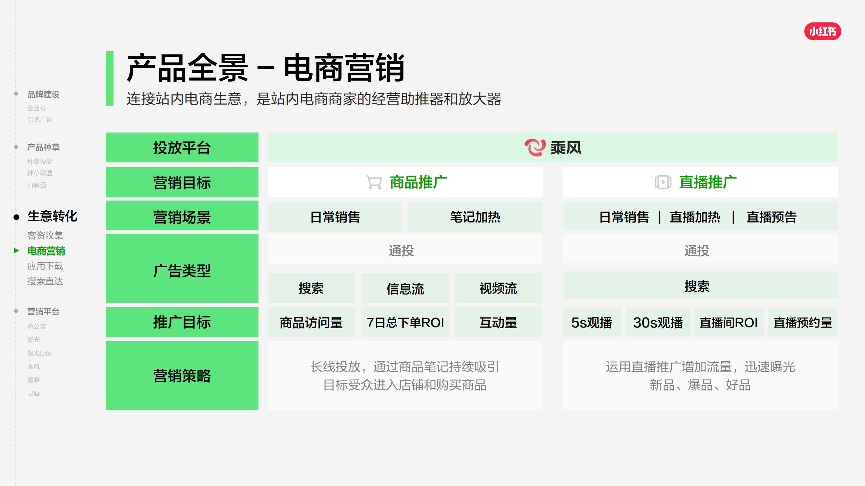This screenshot has height=486, width=865.
Task: Click the 连接站内电商生意 subtitle line
Action: [x=314, y=99]
